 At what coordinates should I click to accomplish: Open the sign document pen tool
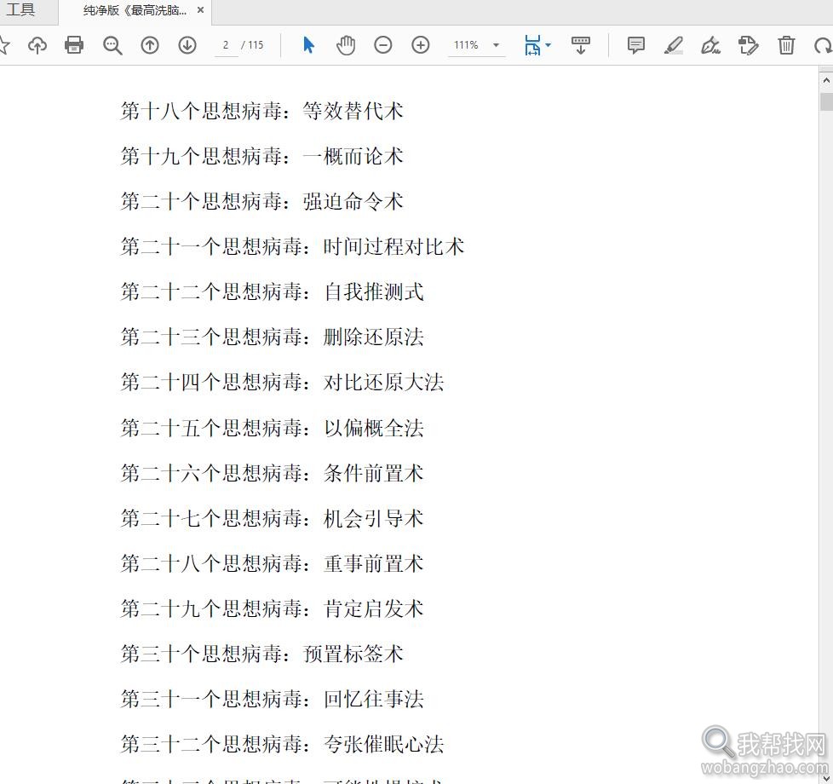(711, 45)
